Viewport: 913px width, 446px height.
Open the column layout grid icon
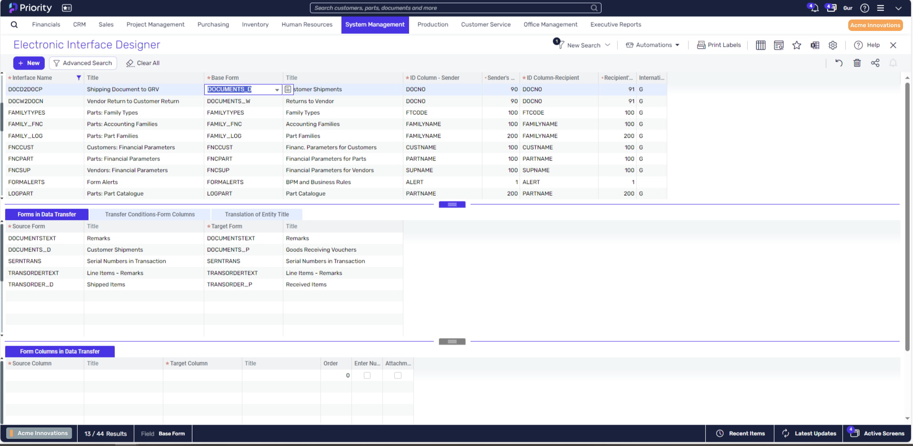click(x=761, y=45)
